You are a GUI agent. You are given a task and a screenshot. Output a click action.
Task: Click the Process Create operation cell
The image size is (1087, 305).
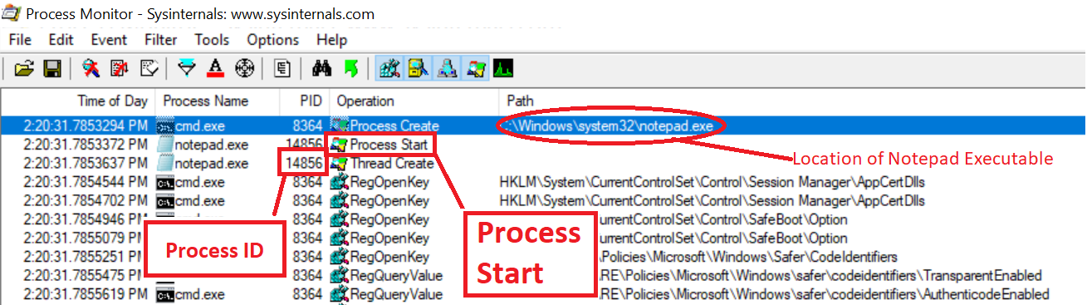[x=394, y=126]
